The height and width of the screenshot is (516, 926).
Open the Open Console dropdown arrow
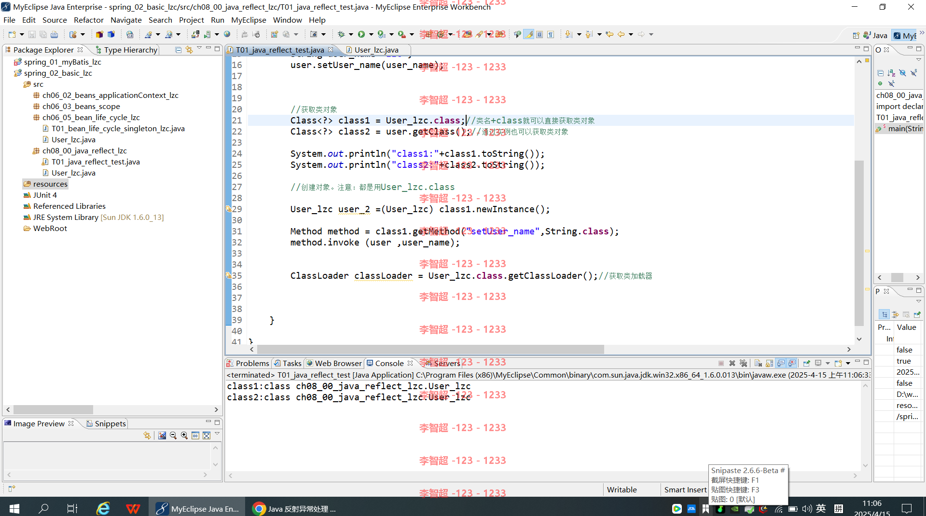click(848, 363)
